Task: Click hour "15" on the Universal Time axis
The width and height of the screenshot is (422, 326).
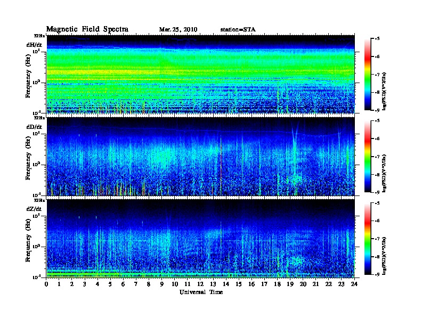Action: 239,284
